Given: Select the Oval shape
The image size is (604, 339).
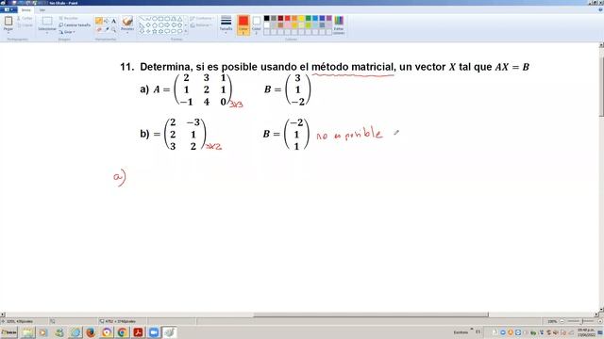Looking at the screenshot, I should (x=155, y=19).
